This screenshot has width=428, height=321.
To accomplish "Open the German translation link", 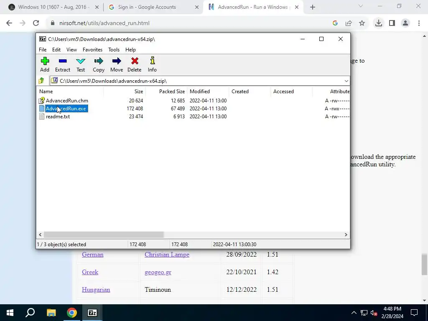I will pos(92,255).
